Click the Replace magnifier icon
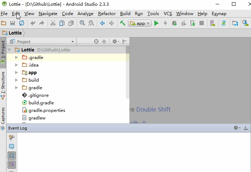 91,23
